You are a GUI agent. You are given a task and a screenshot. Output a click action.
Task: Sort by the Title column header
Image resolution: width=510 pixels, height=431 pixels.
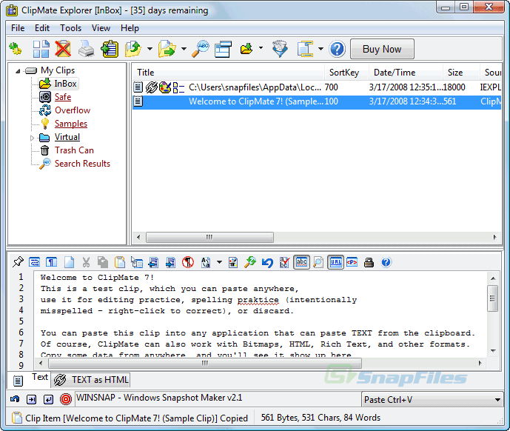228,73
